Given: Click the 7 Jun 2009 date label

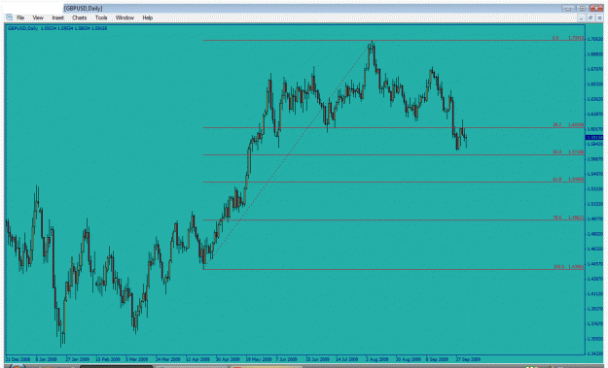Looking at the screenshot, I should click(x=286, y=359).
